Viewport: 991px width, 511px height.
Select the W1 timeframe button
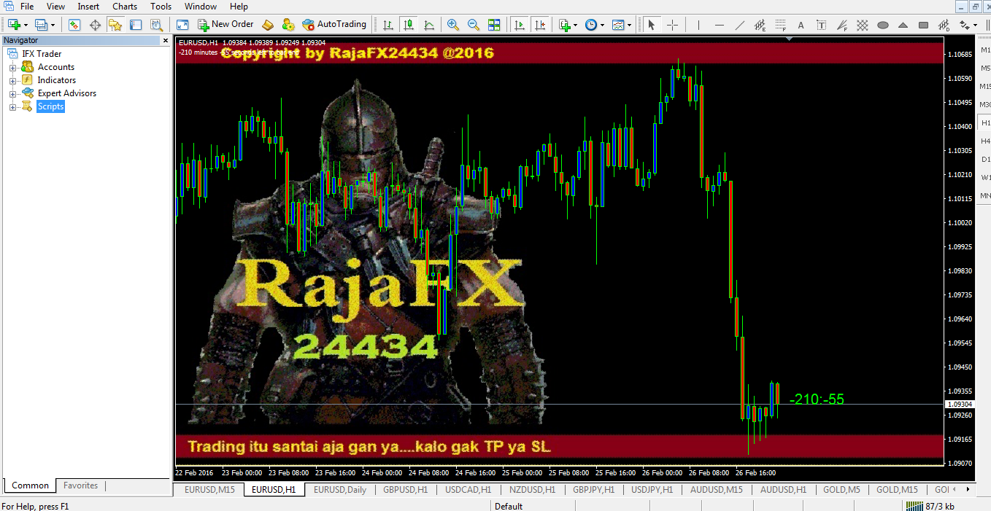985,177
